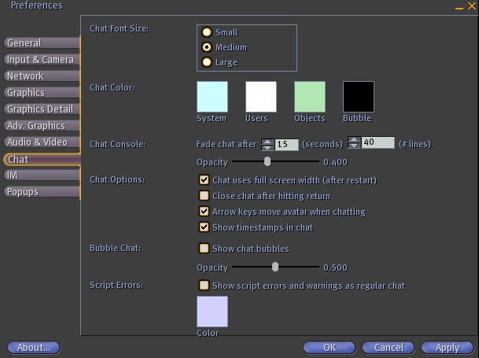Enable show chat bubbles
Viewport: 479px width, 358px height.
204,249
